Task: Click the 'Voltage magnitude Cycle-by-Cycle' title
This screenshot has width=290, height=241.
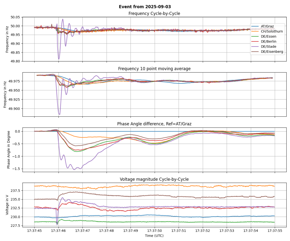Action: 154,179
